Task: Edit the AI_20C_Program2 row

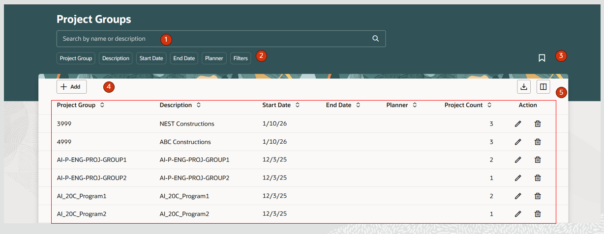Action: point(518,213)
